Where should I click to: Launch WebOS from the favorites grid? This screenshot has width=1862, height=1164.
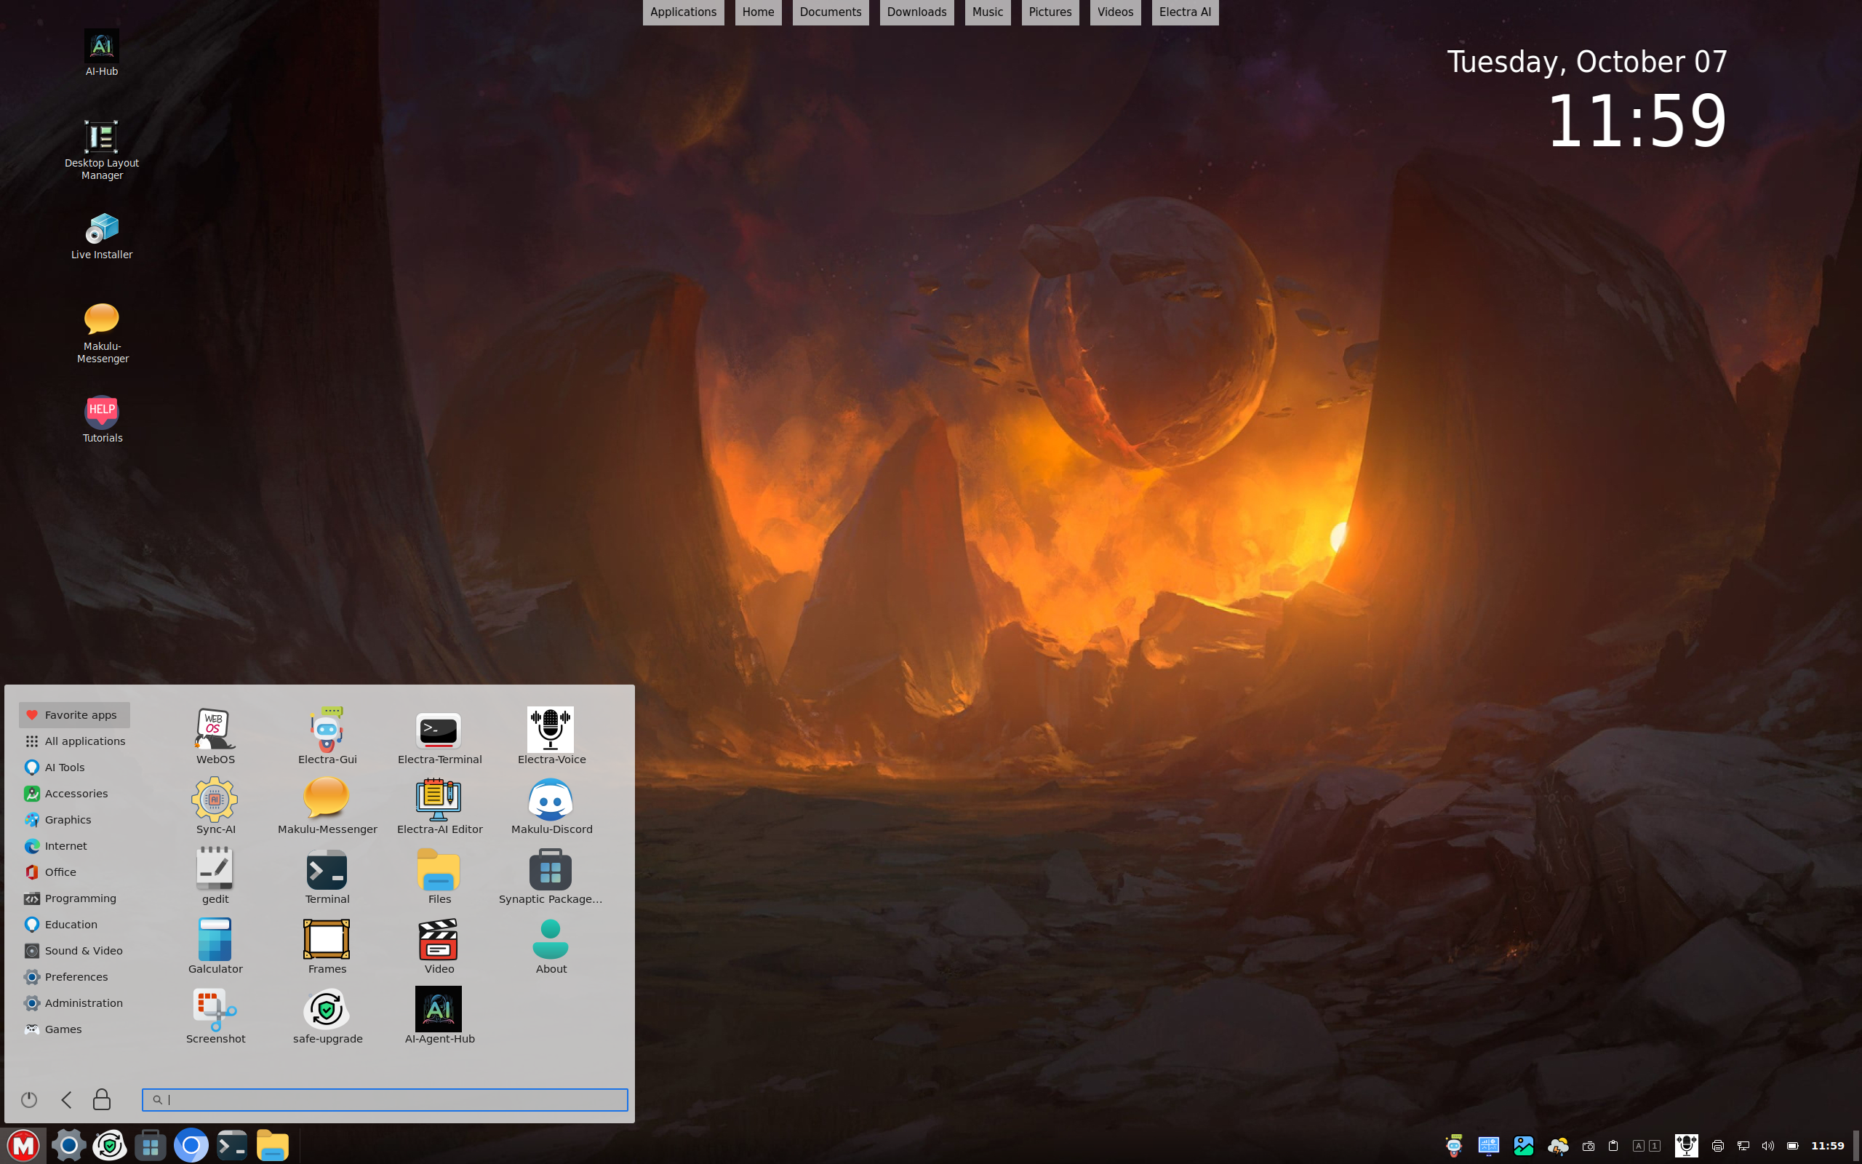coord(215,736)
